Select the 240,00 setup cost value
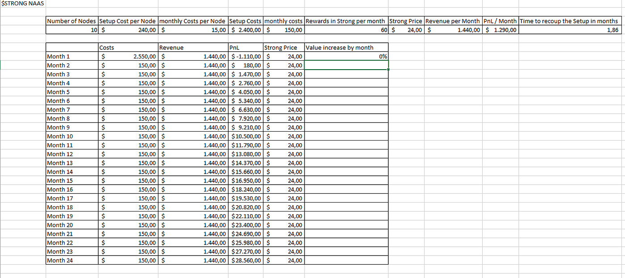 coord(128,30)
